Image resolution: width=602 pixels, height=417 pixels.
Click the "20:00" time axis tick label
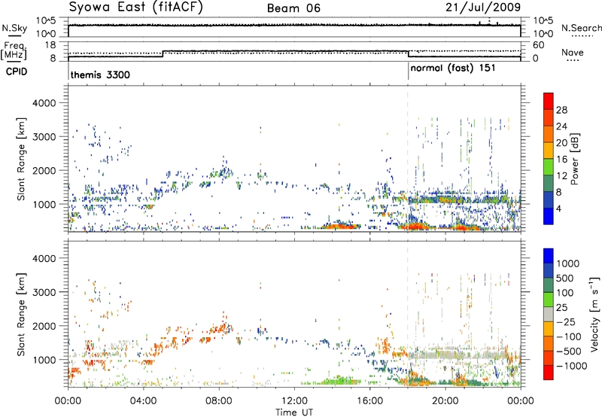pos(445,401)
